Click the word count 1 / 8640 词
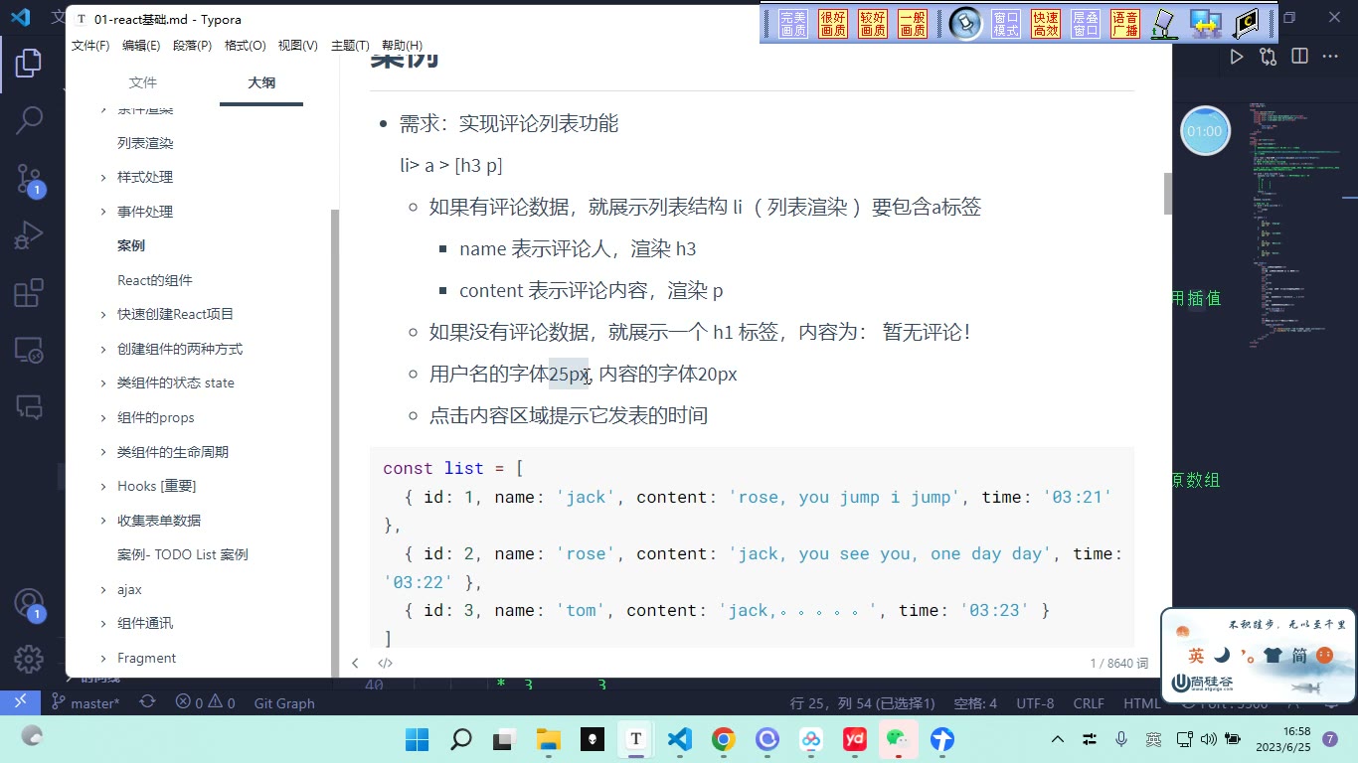Viewport: 1358px width, 763px height. pyautogui.click(x=1119, y=663)
